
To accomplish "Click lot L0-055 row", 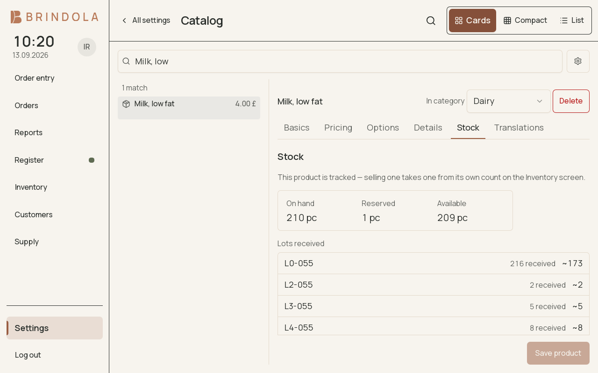I will point(434,263).
